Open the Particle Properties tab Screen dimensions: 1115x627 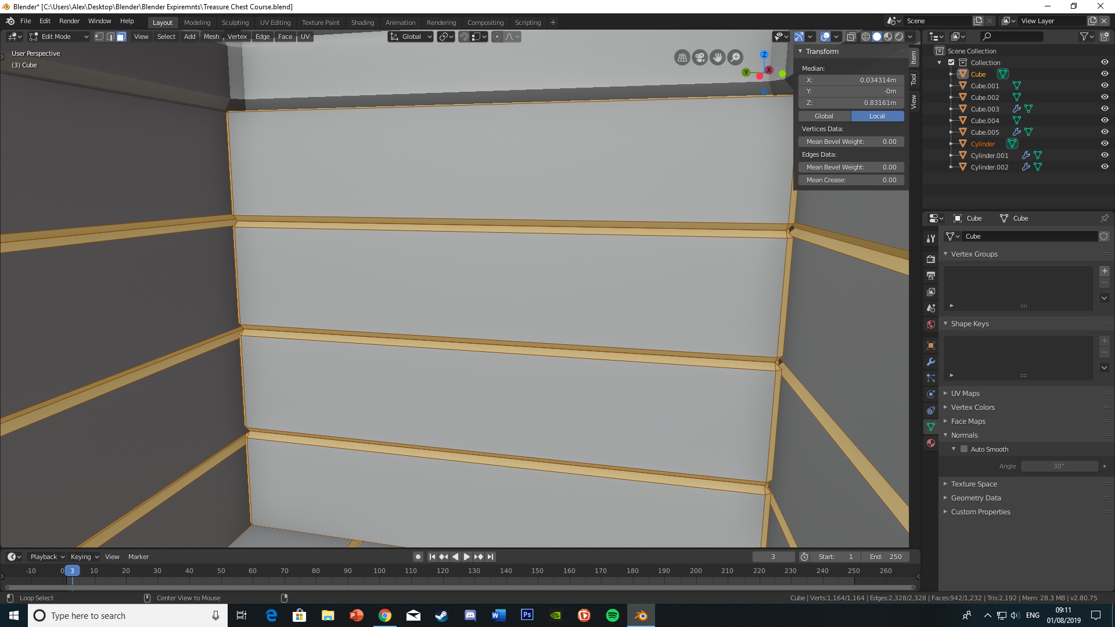pos(931,377)
